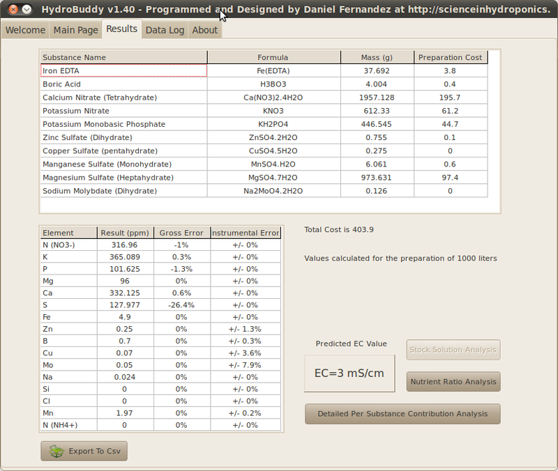Click the Mass (g) column header
Viewport: 558px width, 471px height.
[x=377, y=57]
